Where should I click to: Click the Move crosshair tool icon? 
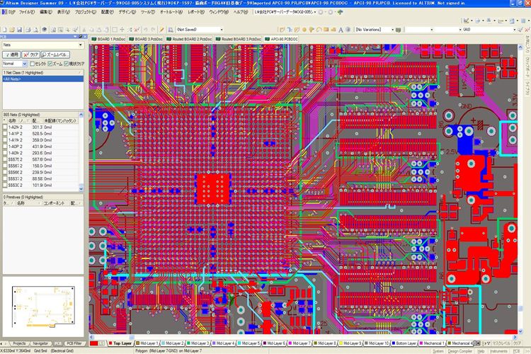[122, 30]
